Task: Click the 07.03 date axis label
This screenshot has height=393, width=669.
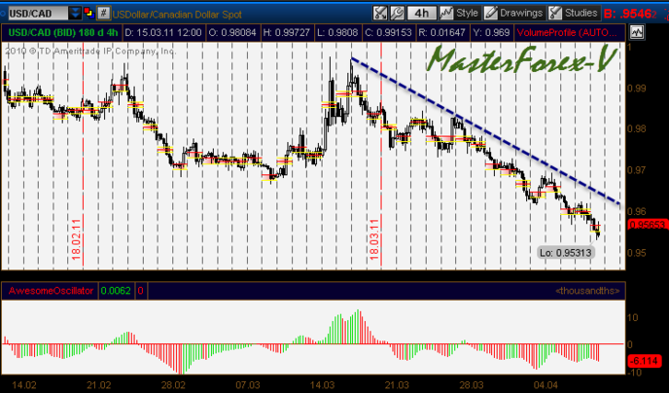Action: point(248,385)
